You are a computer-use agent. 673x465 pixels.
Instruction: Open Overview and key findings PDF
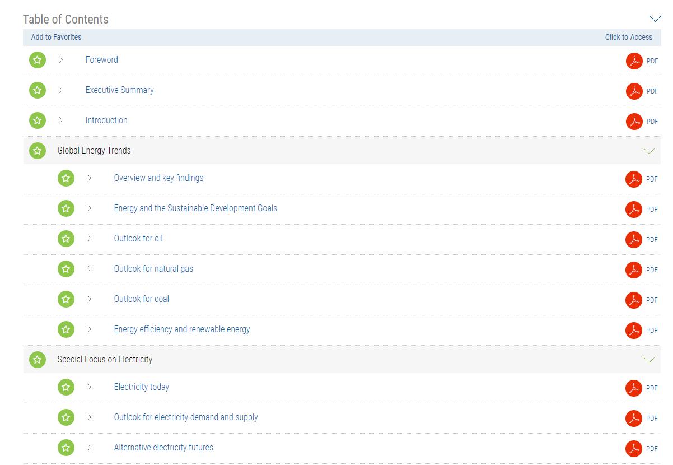[x=633, y=179]
